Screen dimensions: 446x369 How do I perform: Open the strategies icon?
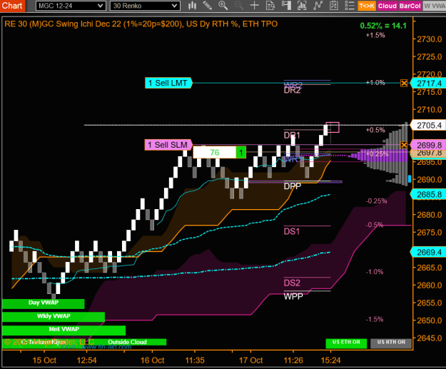334,6
